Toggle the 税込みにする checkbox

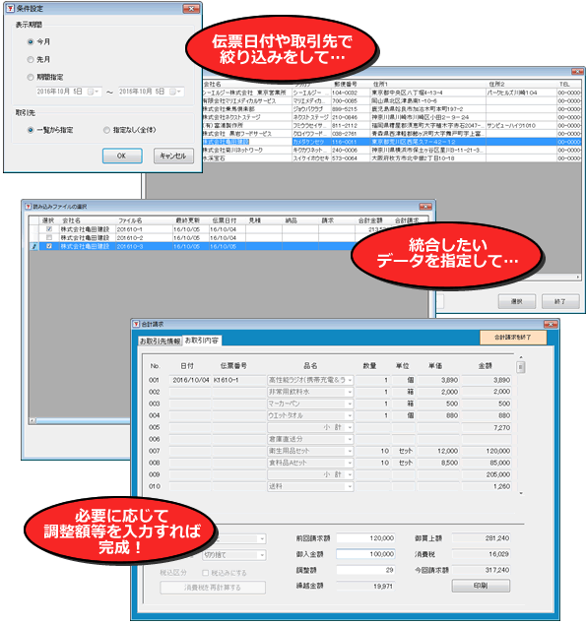coord(206,573)
